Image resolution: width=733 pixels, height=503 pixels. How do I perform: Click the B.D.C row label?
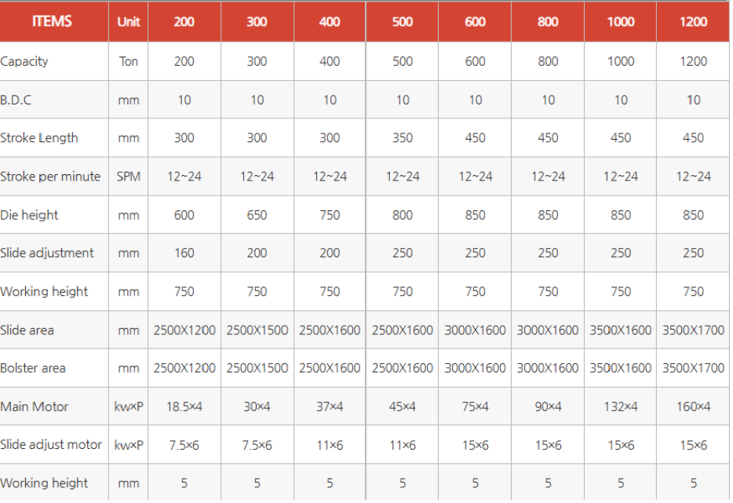pos(16,100)
